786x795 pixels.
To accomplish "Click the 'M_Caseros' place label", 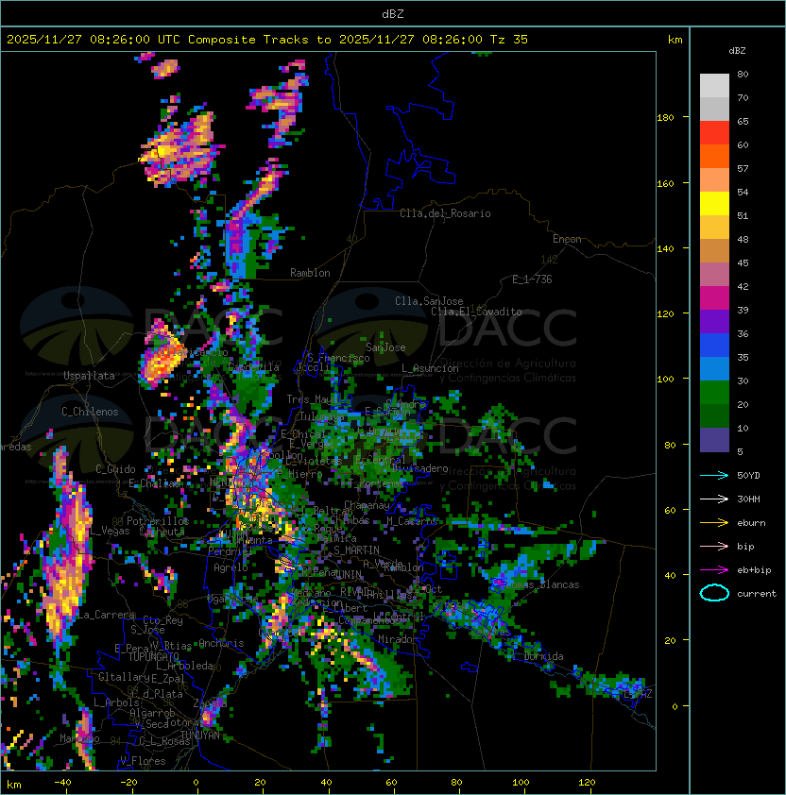I will [x=412, y=520].
